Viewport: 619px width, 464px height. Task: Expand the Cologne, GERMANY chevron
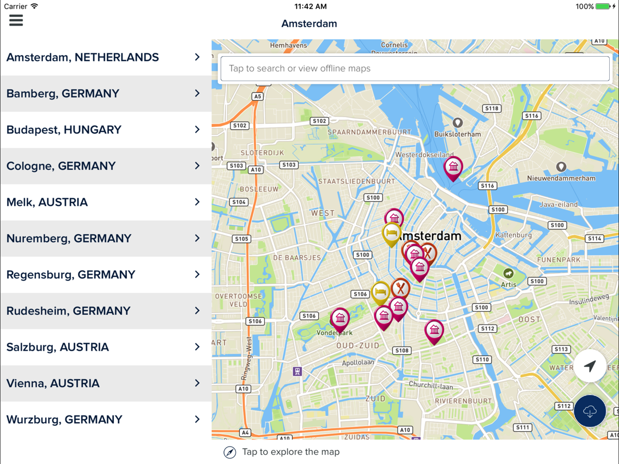tap(197, 166)
